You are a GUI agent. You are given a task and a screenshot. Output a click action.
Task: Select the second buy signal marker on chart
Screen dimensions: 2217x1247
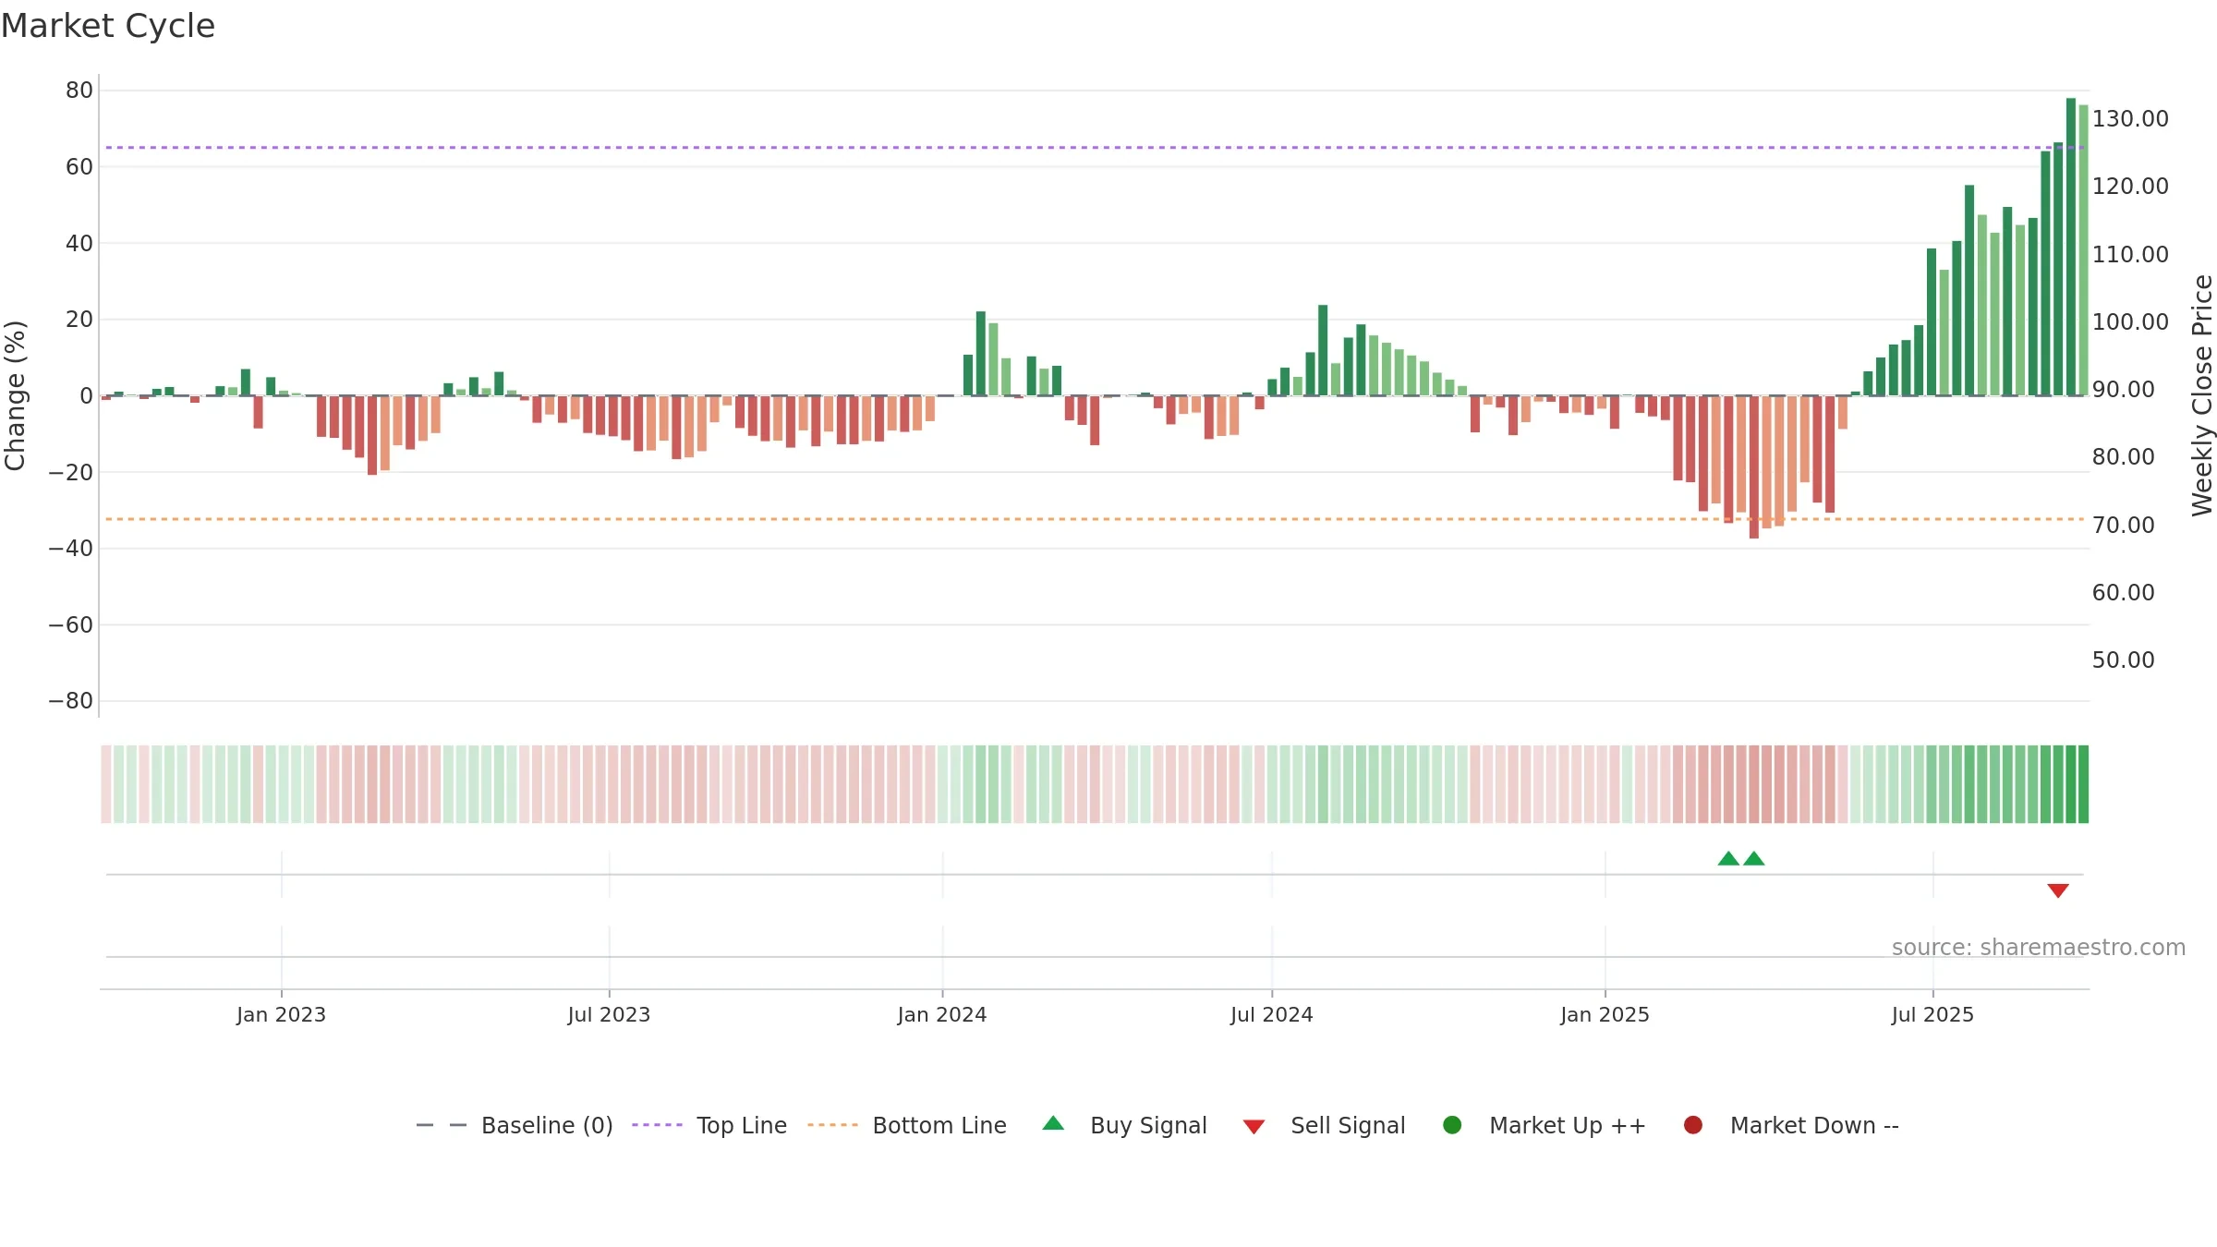(1754, 859)
